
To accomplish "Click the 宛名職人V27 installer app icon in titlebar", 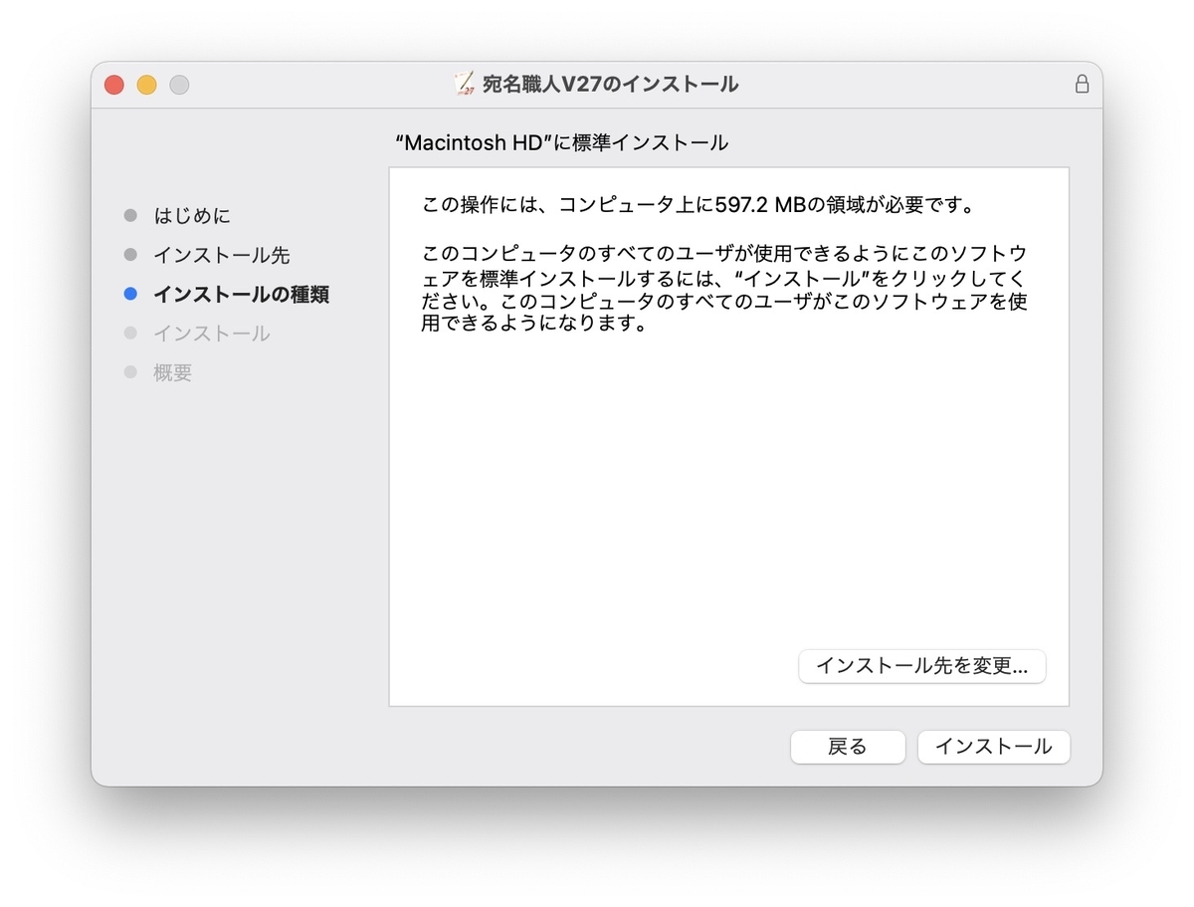I will [462, 85].
